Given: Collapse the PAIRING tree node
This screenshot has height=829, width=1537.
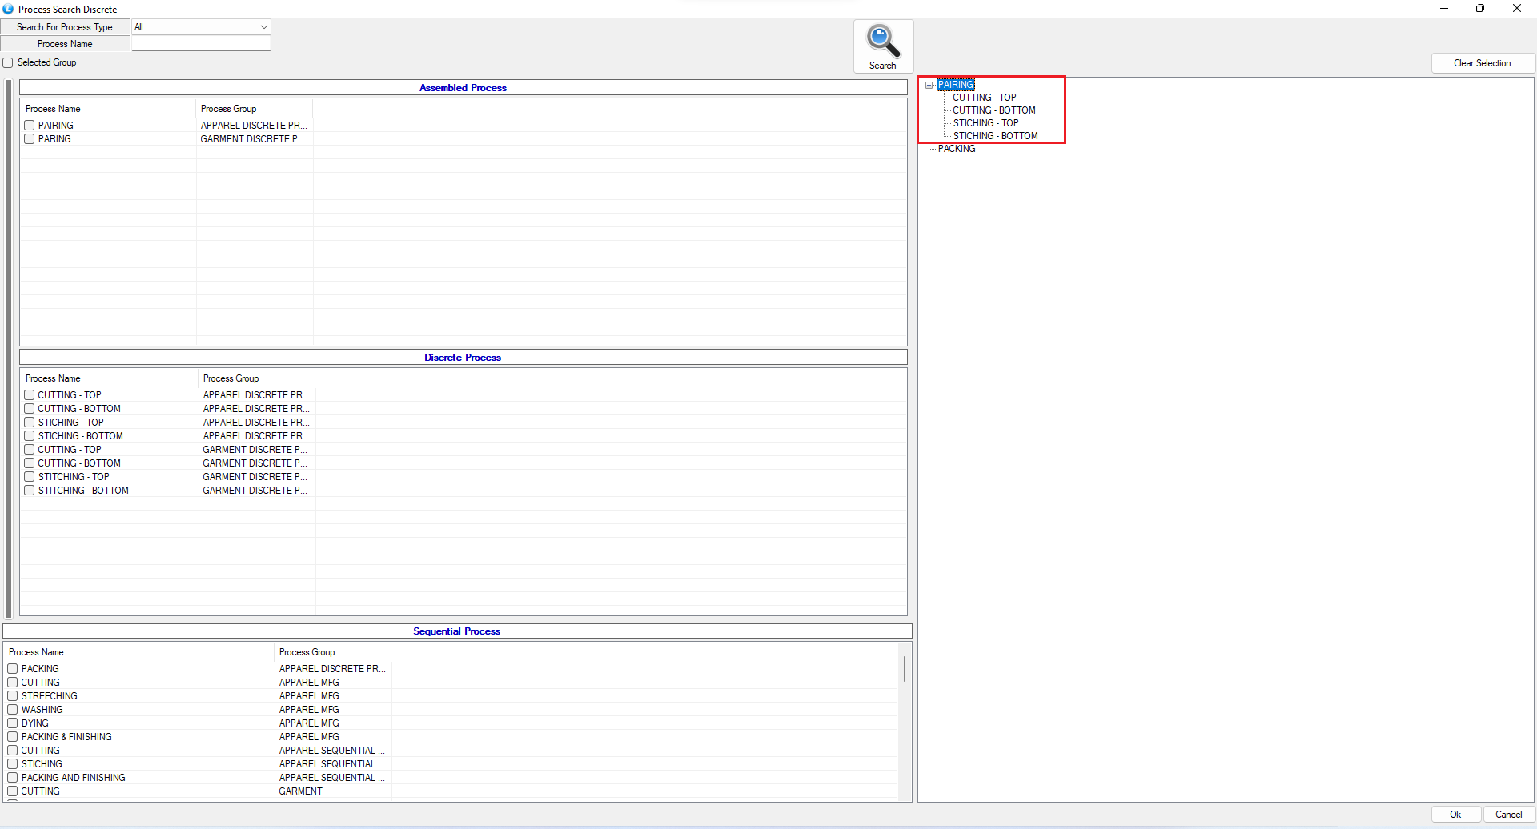Looking at the screenshot, I should [x=929, y=85].
